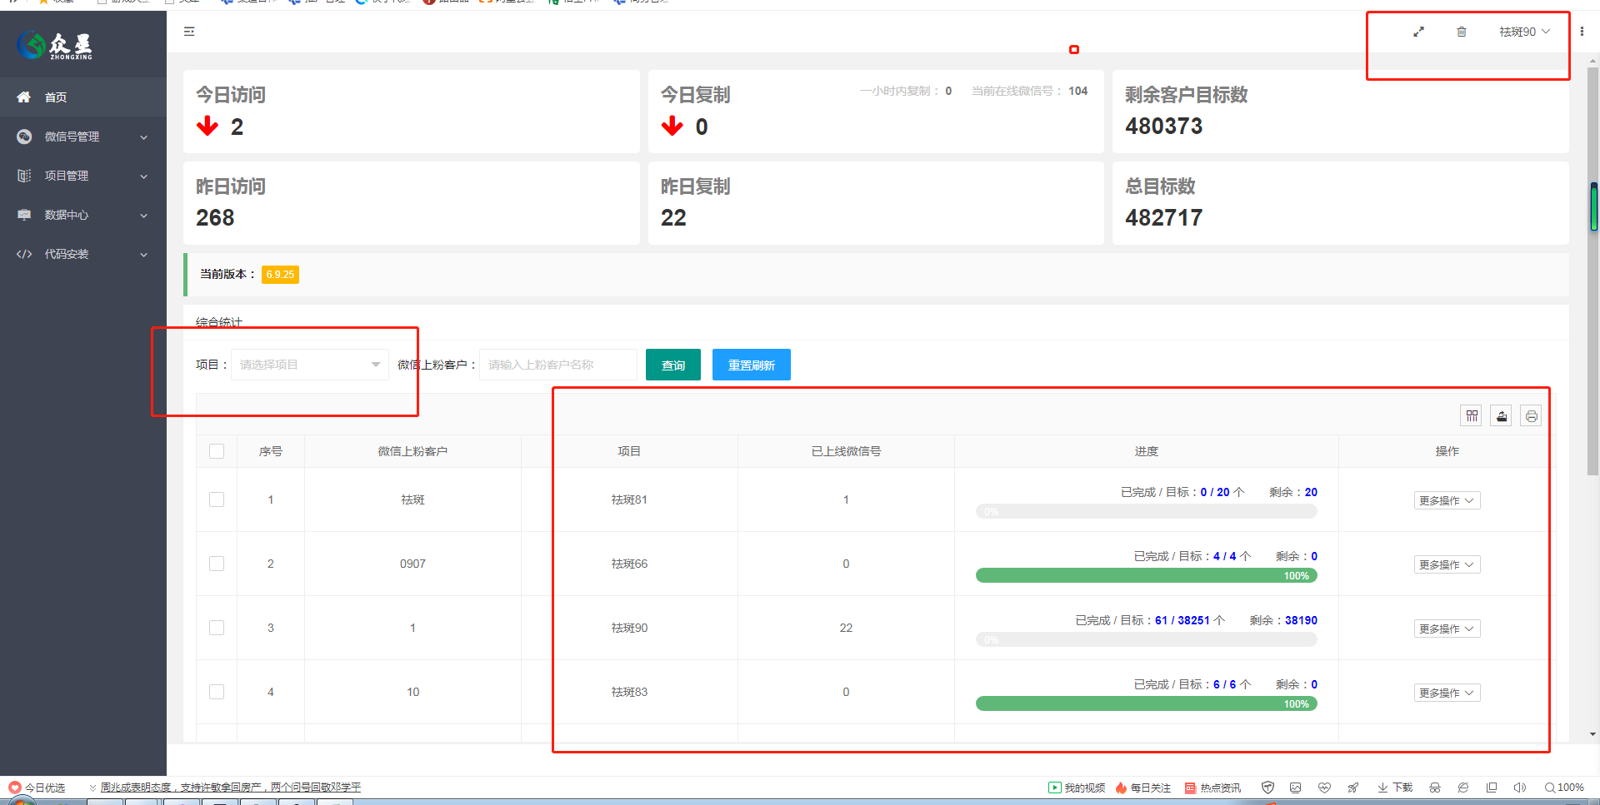Image resolution: width=1600 pixels, height=805 pixels.
Task: Collapse the sidebar with the menu toggle icon
Action: pyautogui.click(x=189, y=32)
